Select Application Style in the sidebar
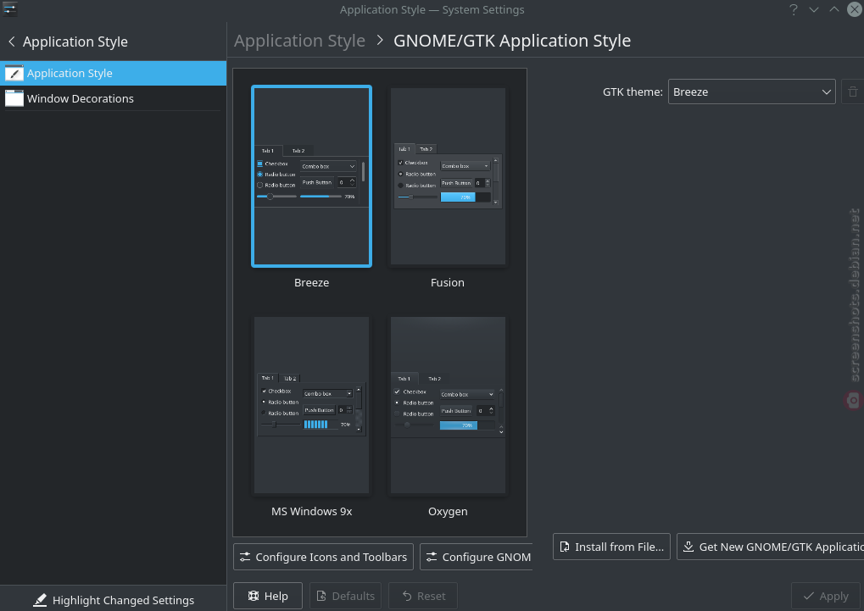Viewport: 864px width, 611px height. click(113, 73)
